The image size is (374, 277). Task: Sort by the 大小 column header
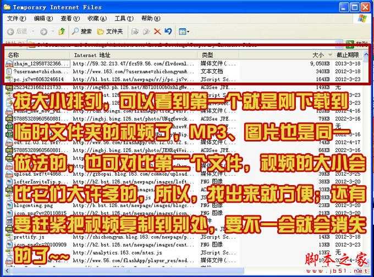318,55
